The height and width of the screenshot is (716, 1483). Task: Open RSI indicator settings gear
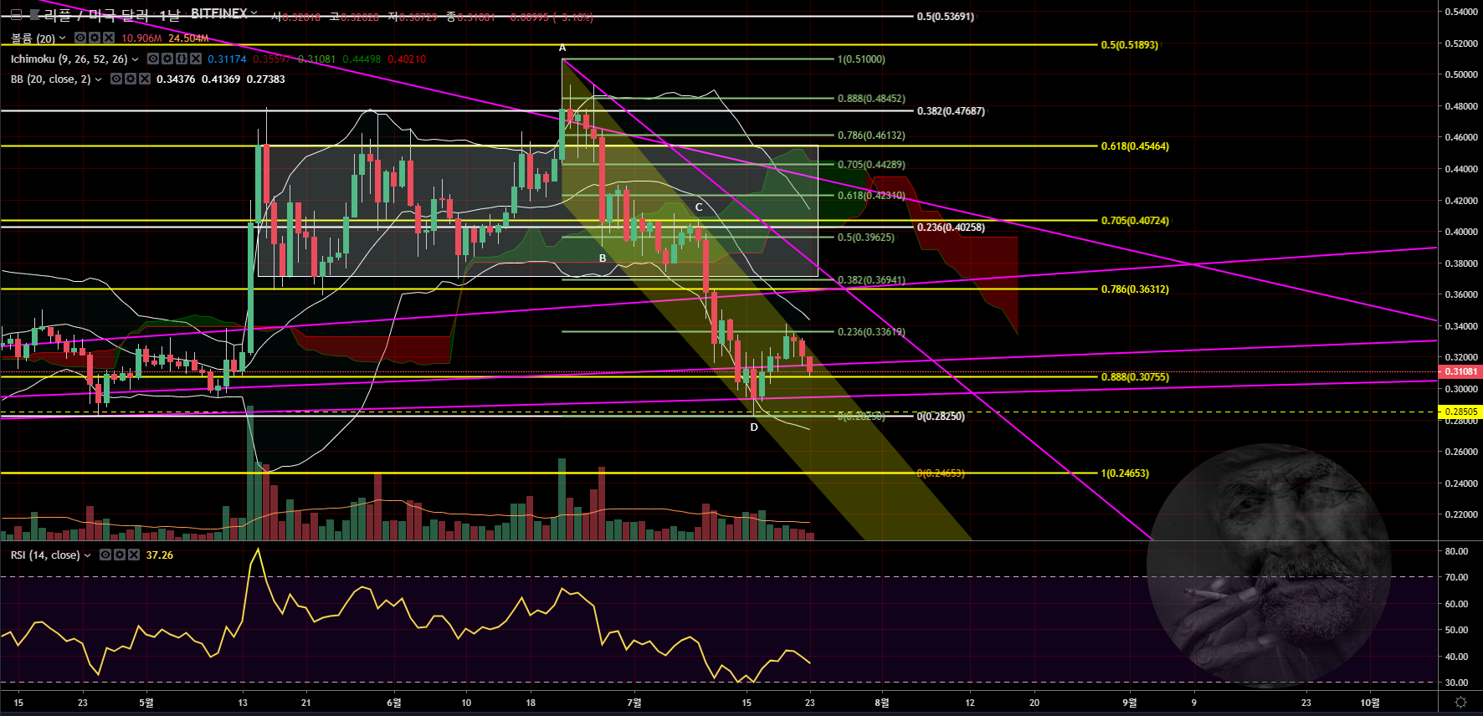[x=120, y=555]
